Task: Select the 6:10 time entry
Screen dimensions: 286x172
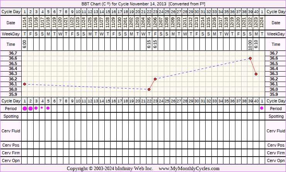Action: (x=256, y=45)
